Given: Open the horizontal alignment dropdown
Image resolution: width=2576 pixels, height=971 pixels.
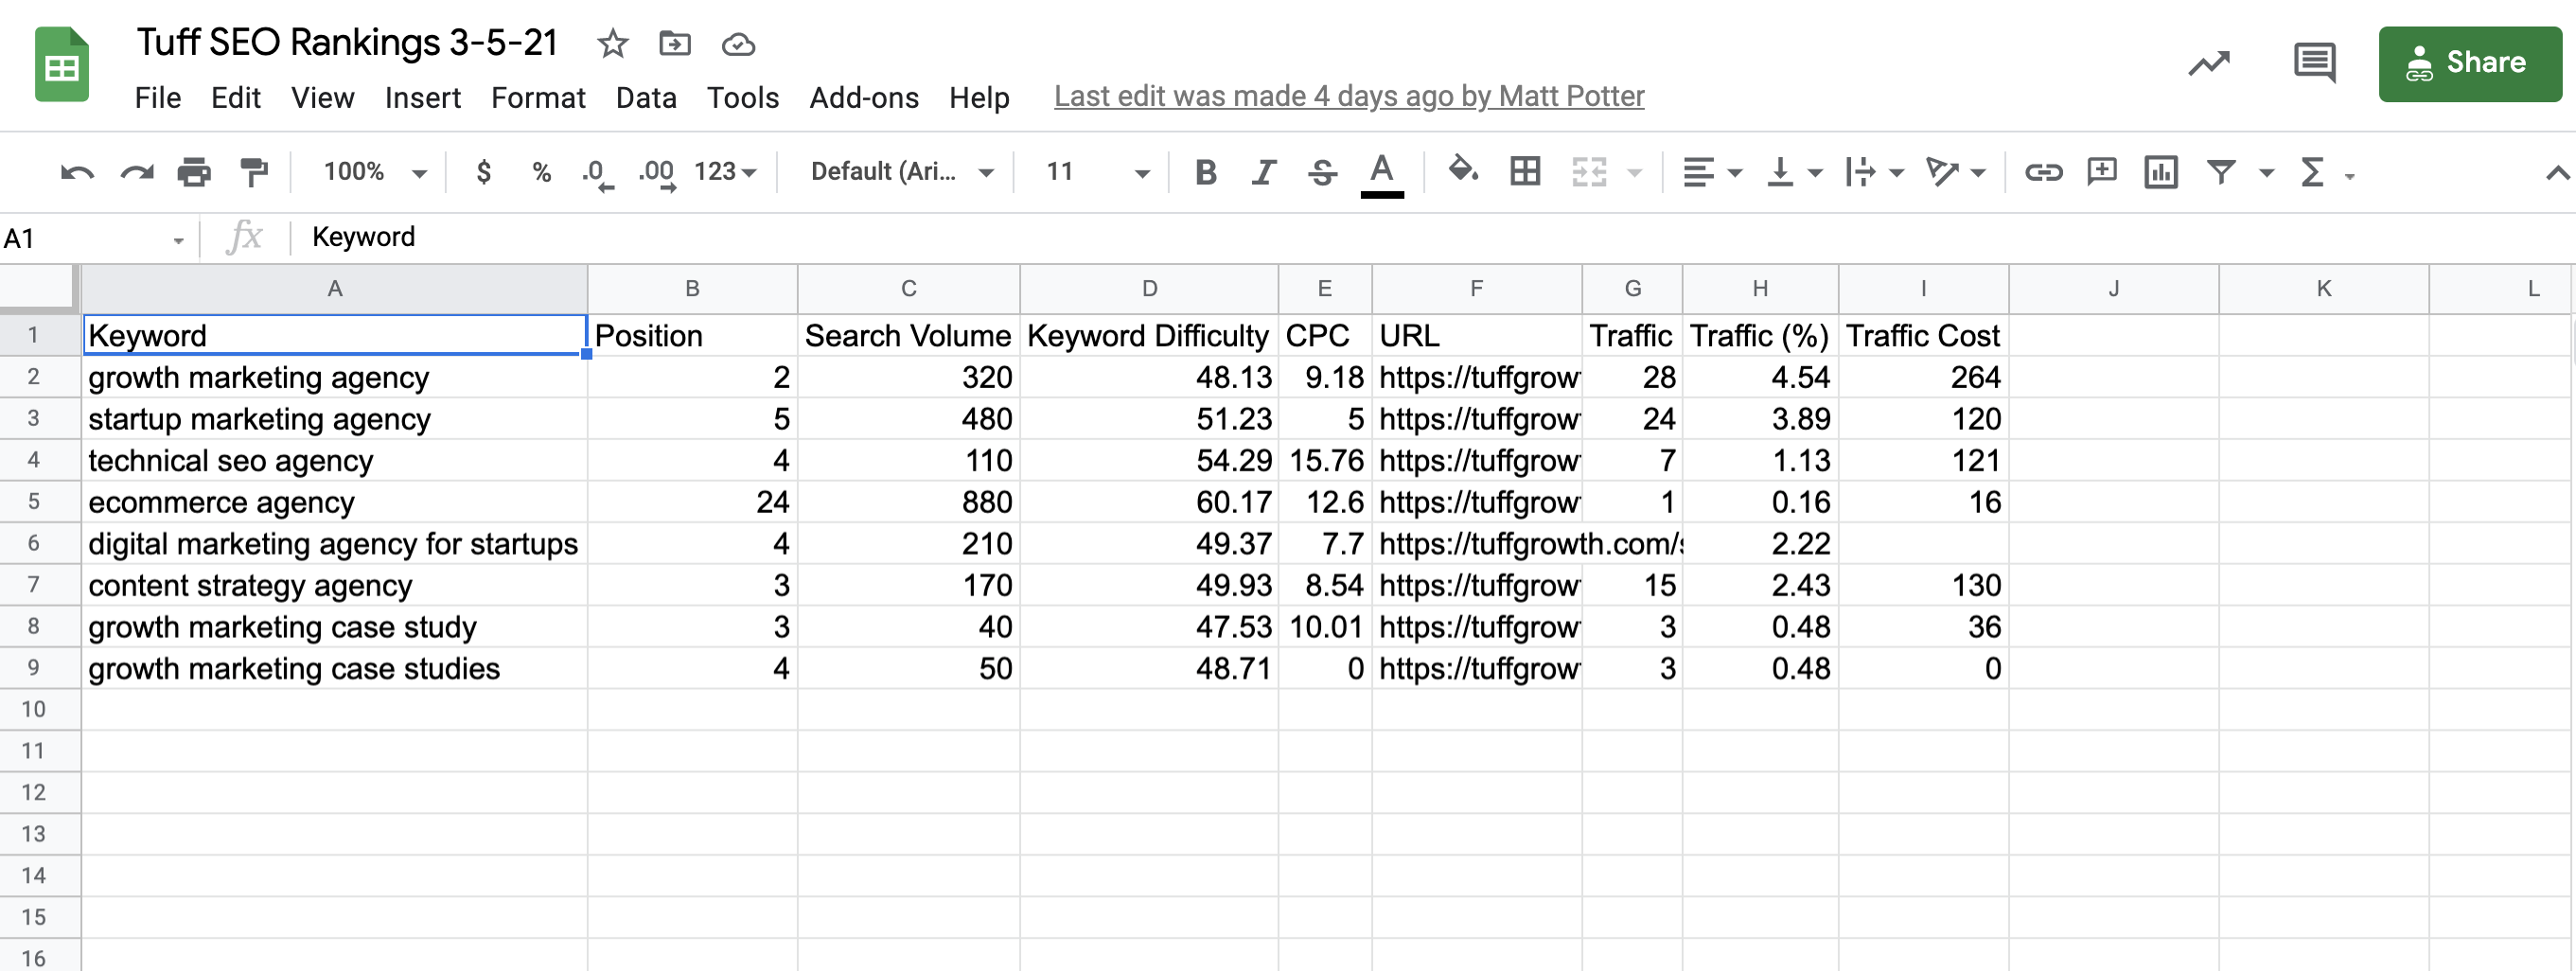Looking at the screenshot, I should tap(1709, 171).
